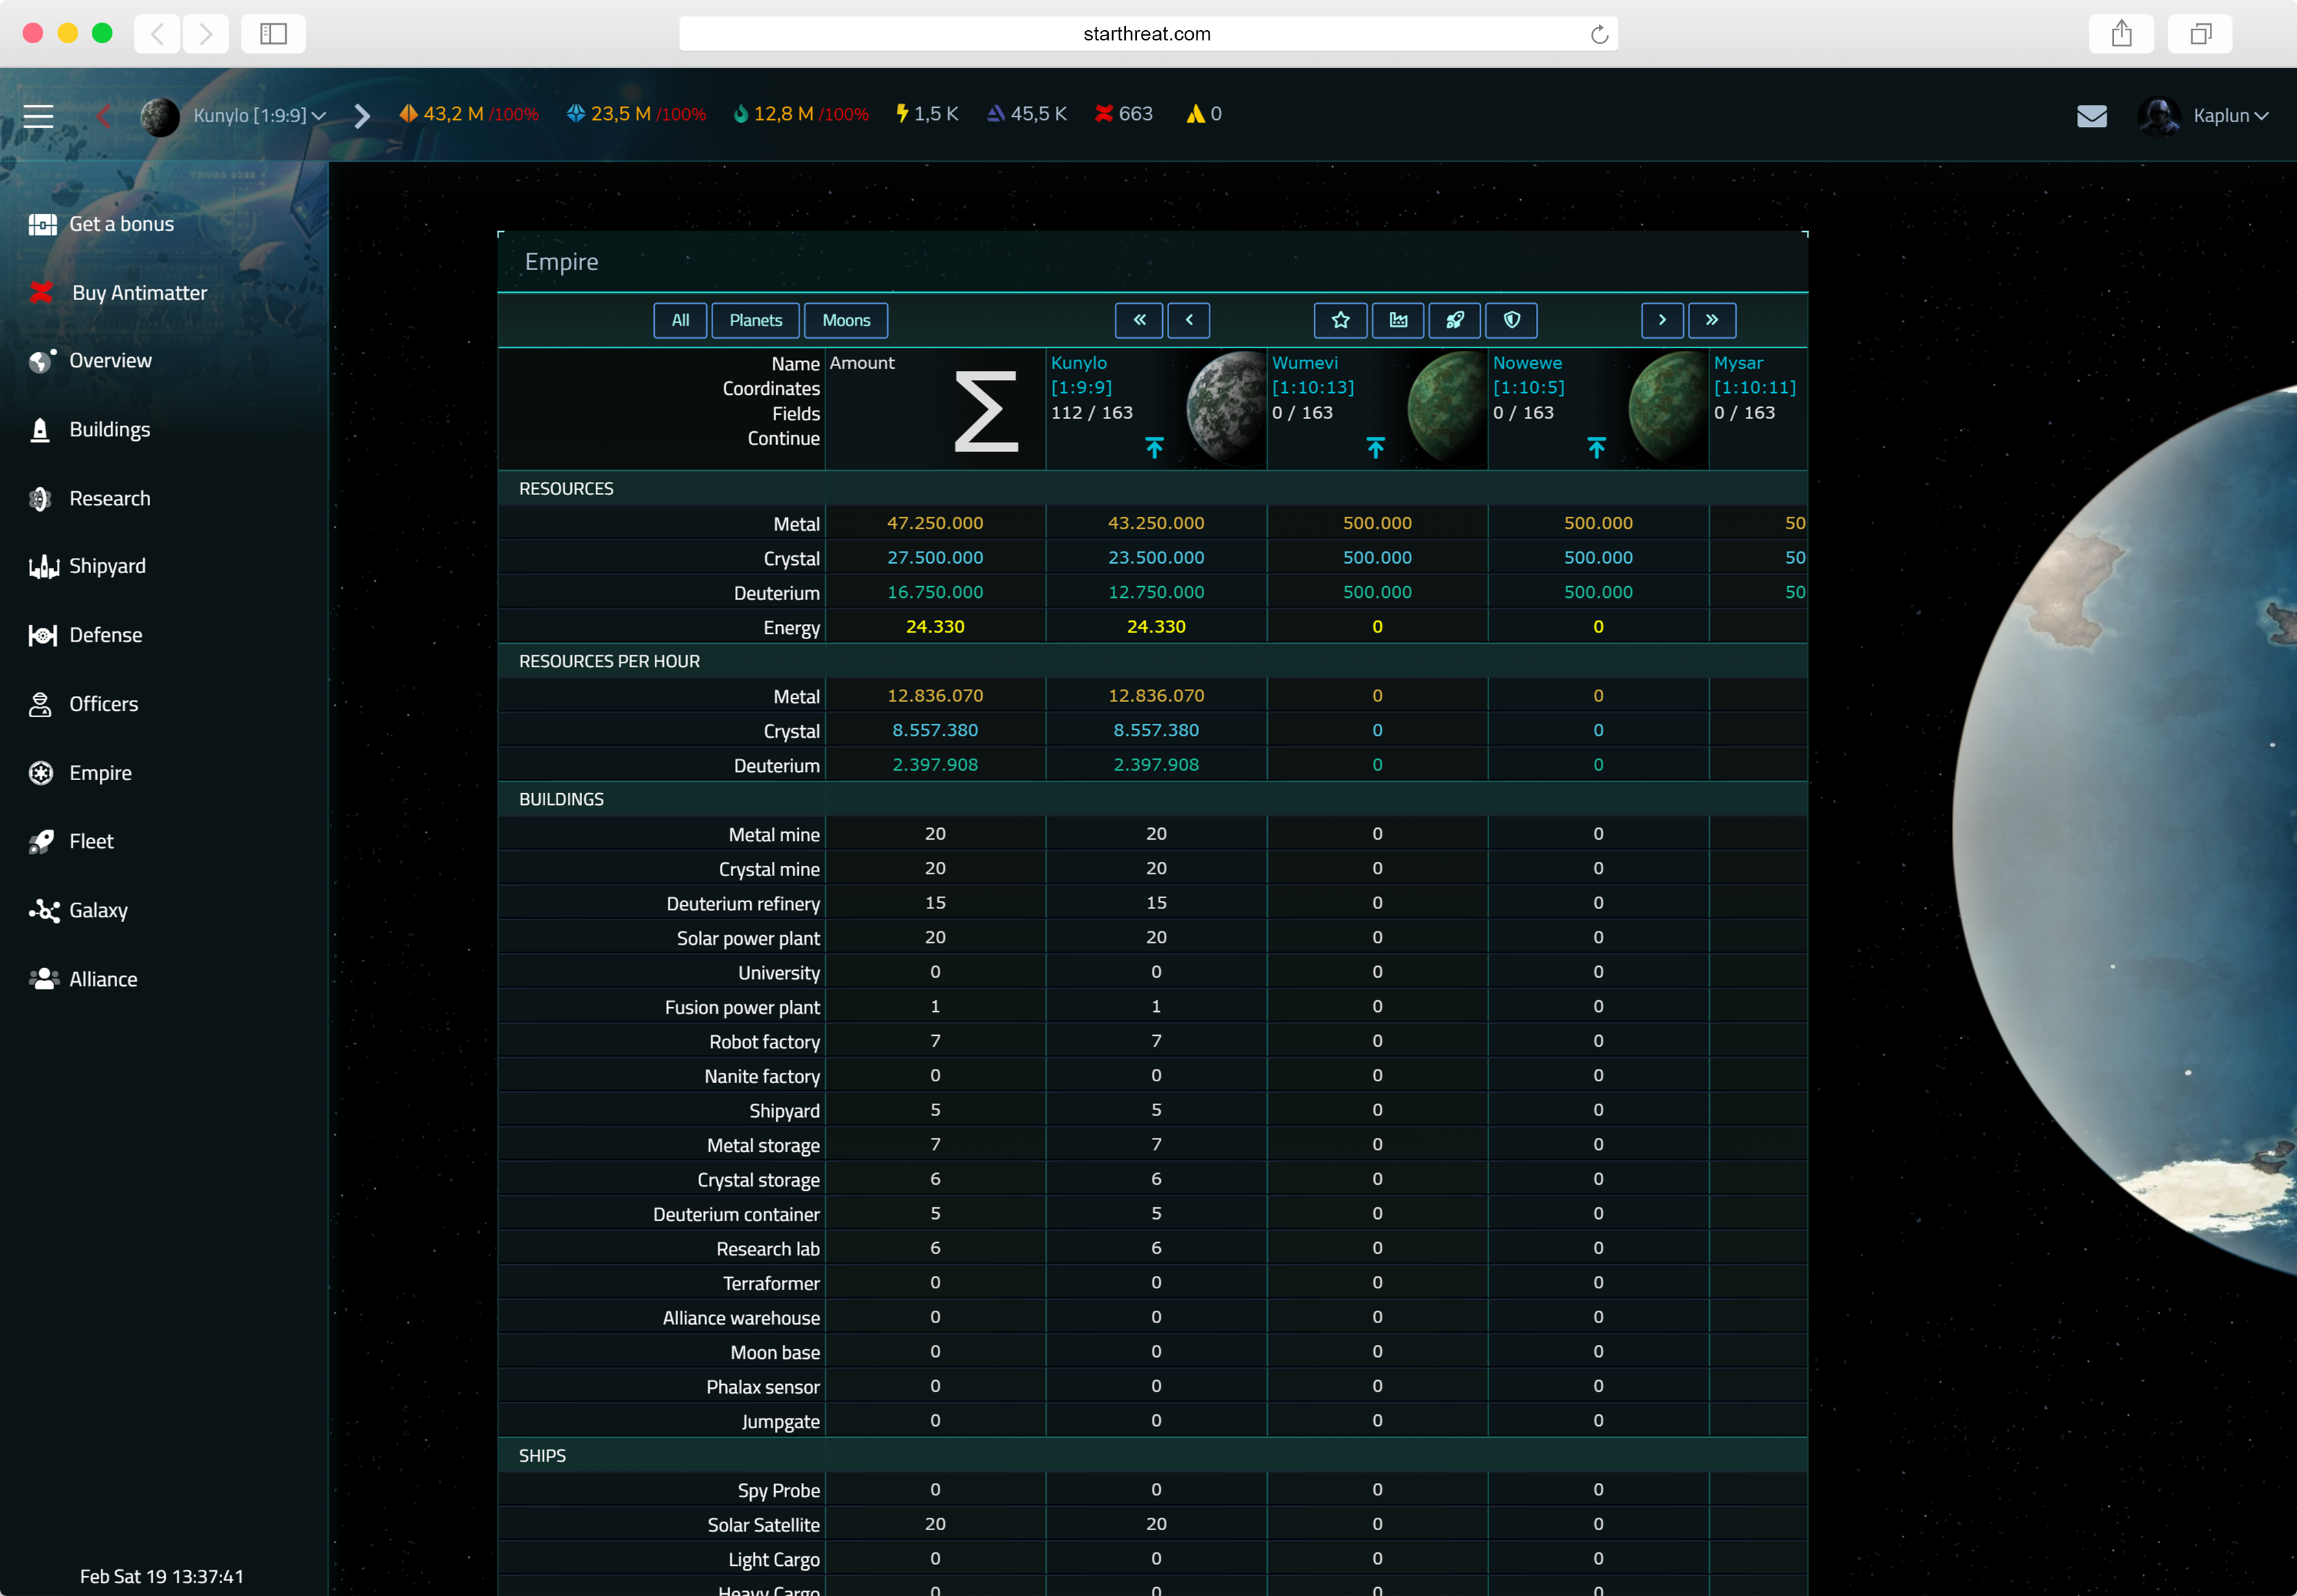
Task: Select the Planets filter tab
Action: 755,320
